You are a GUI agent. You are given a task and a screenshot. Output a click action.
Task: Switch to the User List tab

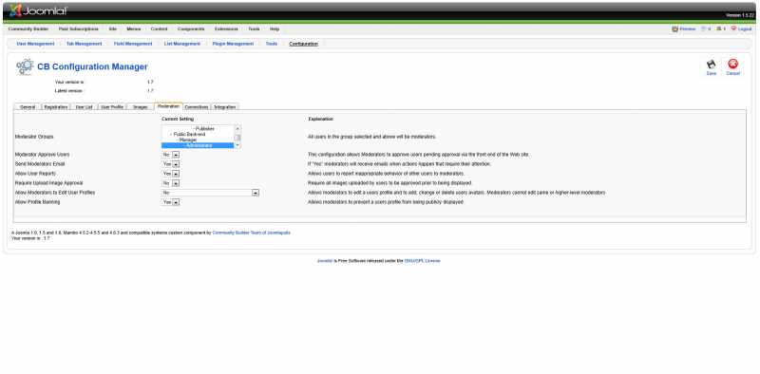[84, 107]
